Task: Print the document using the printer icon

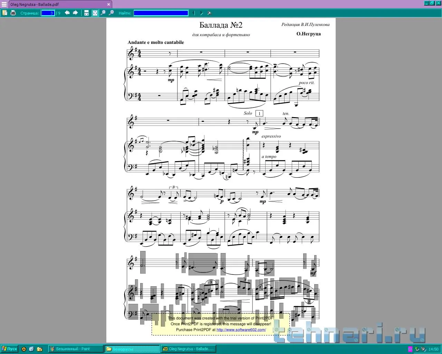Action: (13, 13)
